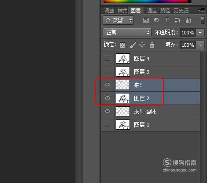Switch to the 通道 tab
The width and height of the screenshot is (207, 183).
152,11
